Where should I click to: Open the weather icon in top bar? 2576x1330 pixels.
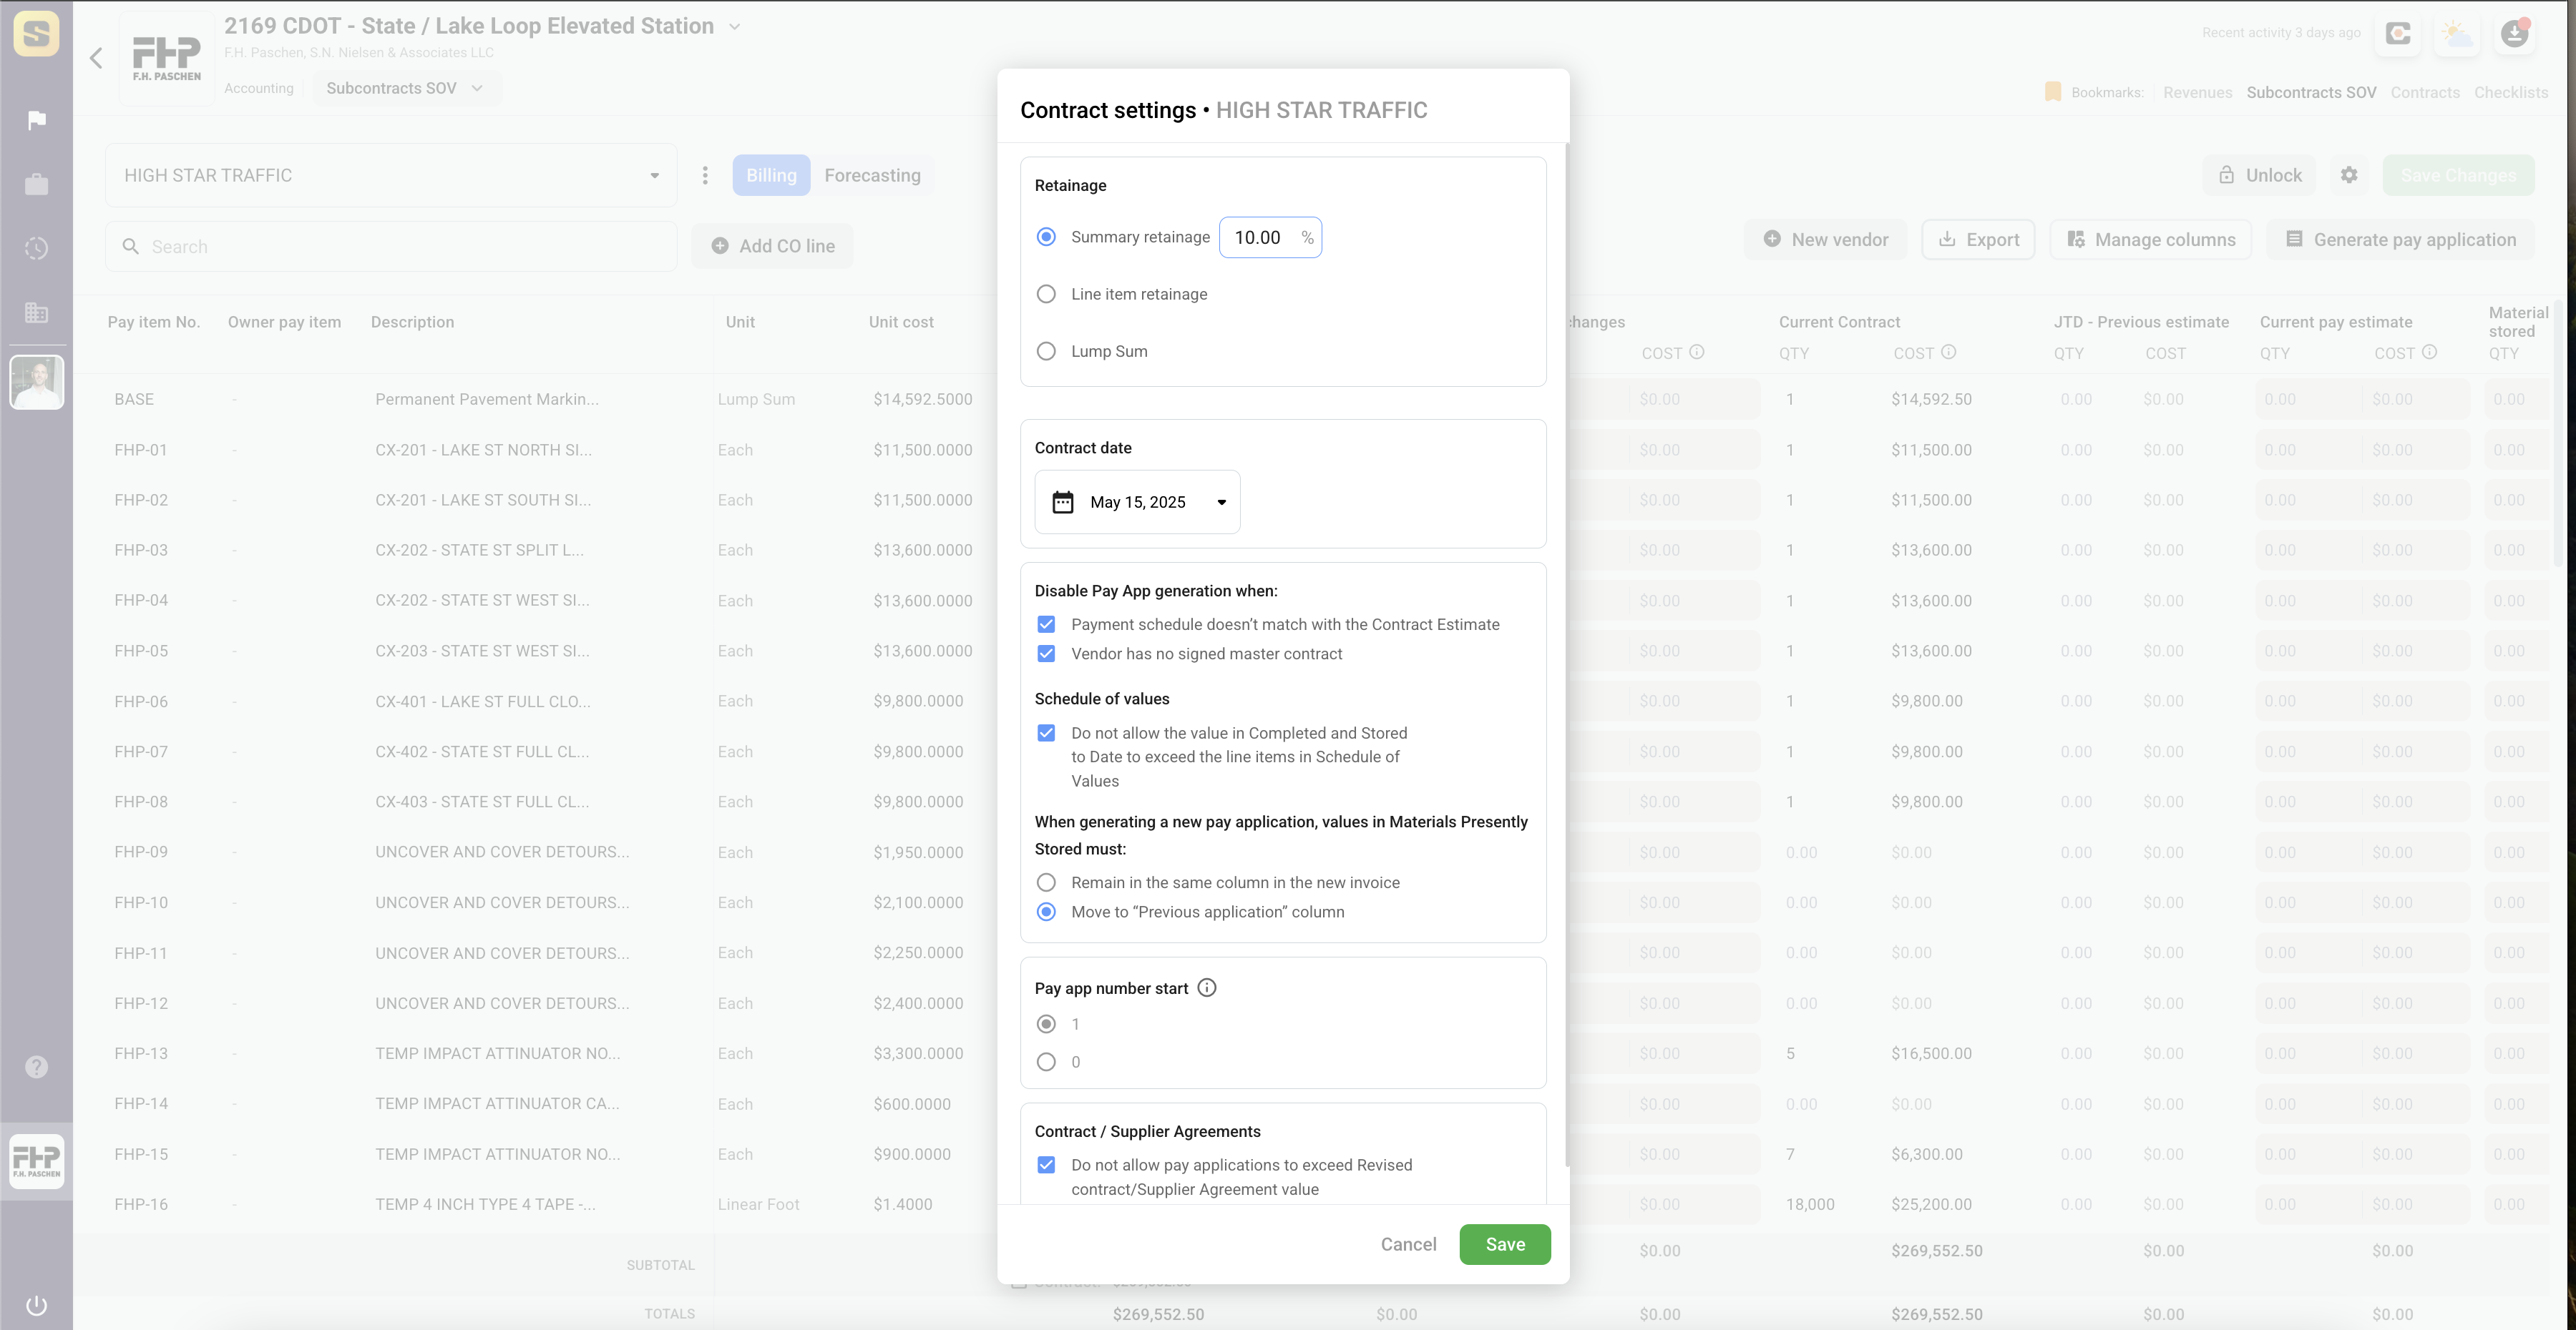tap(2457, 33)
